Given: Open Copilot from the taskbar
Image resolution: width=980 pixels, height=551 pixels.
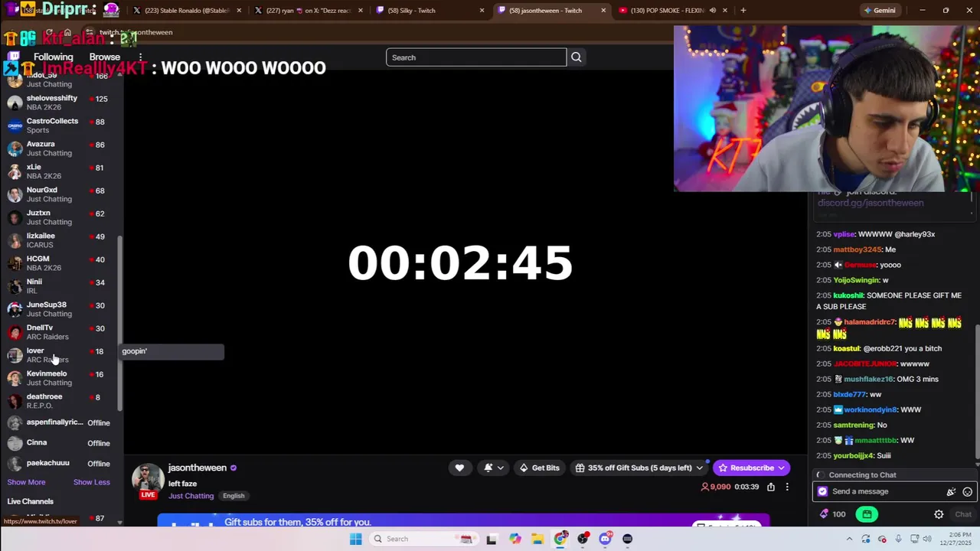Looking at the screenshot, I should pyautogui.click(x=514, y=539).
